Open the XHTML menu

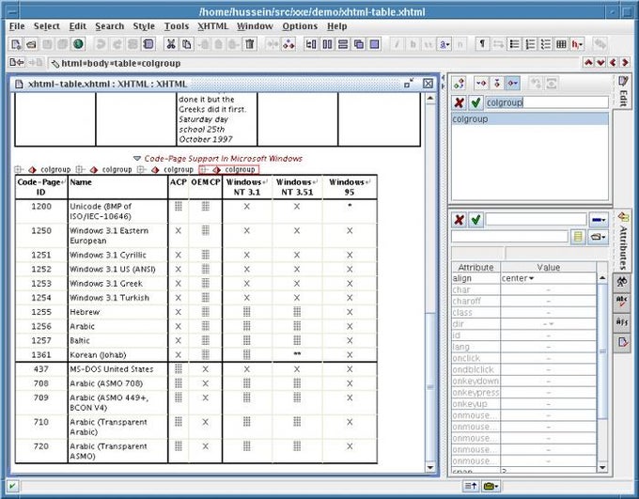click(x=212, y=26)
